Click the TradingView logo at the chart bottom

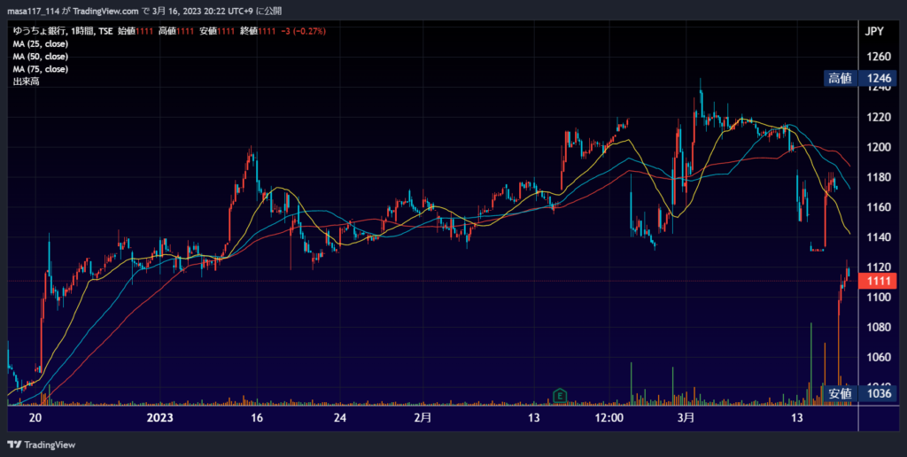pyautogui.click(x=42, y=445)
